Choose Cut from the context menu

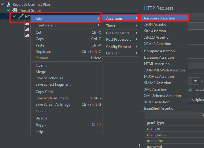pos(66,33)
